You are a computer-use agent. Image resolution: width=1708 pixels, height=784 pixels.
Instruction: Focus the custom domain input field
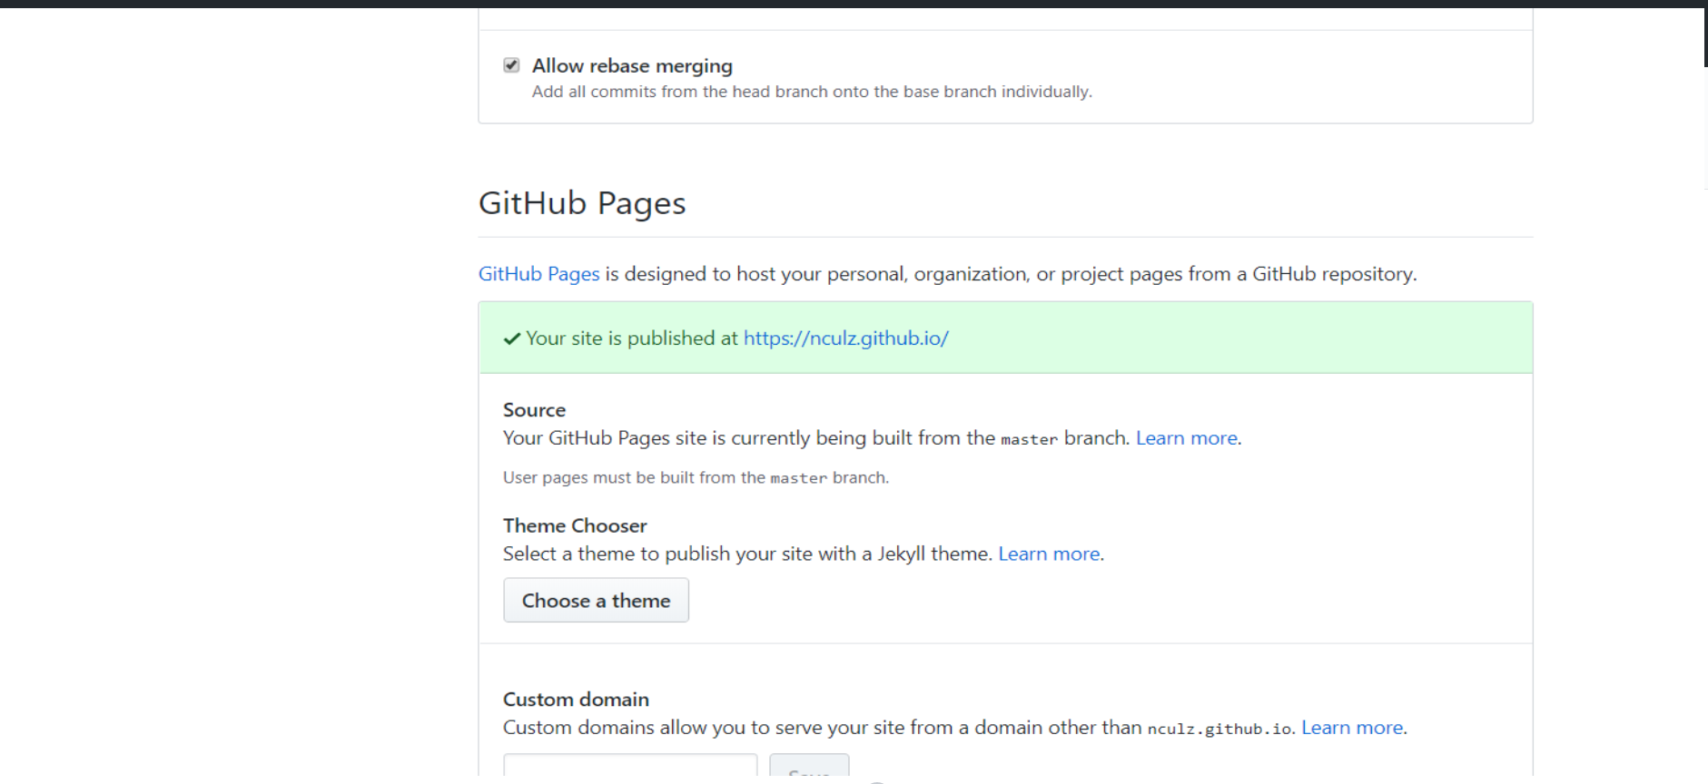pos(630,765)
